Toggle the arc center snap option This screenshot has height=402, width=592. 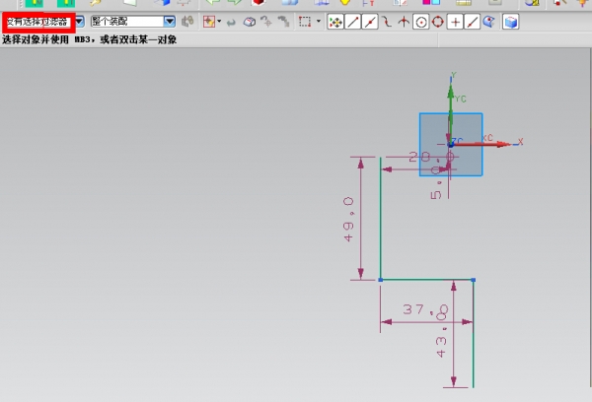(x=420, y=21)
